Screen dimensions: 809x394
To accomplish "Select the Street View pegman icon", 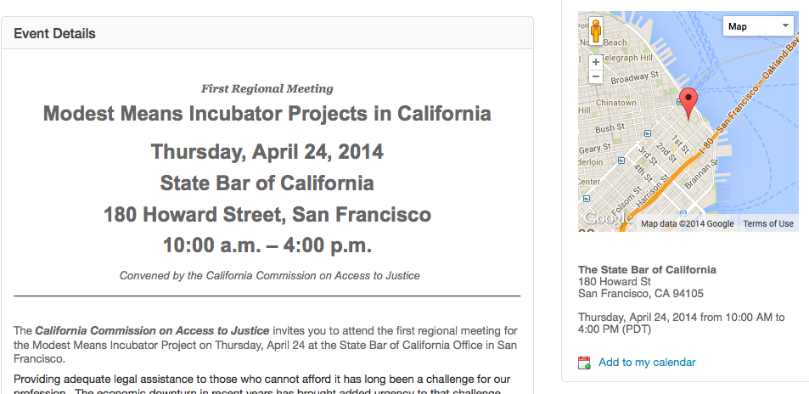I will (596, 31).
